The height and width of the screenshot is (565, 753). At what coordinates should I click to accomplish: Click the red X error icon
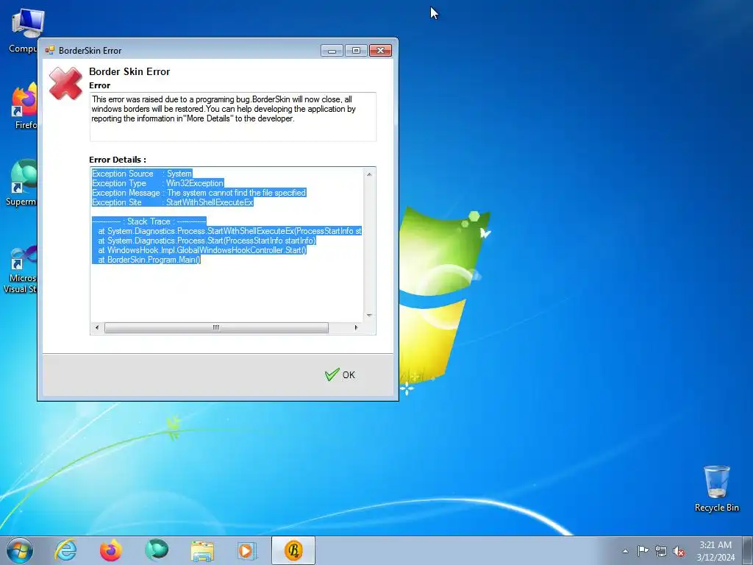(65, 84)
